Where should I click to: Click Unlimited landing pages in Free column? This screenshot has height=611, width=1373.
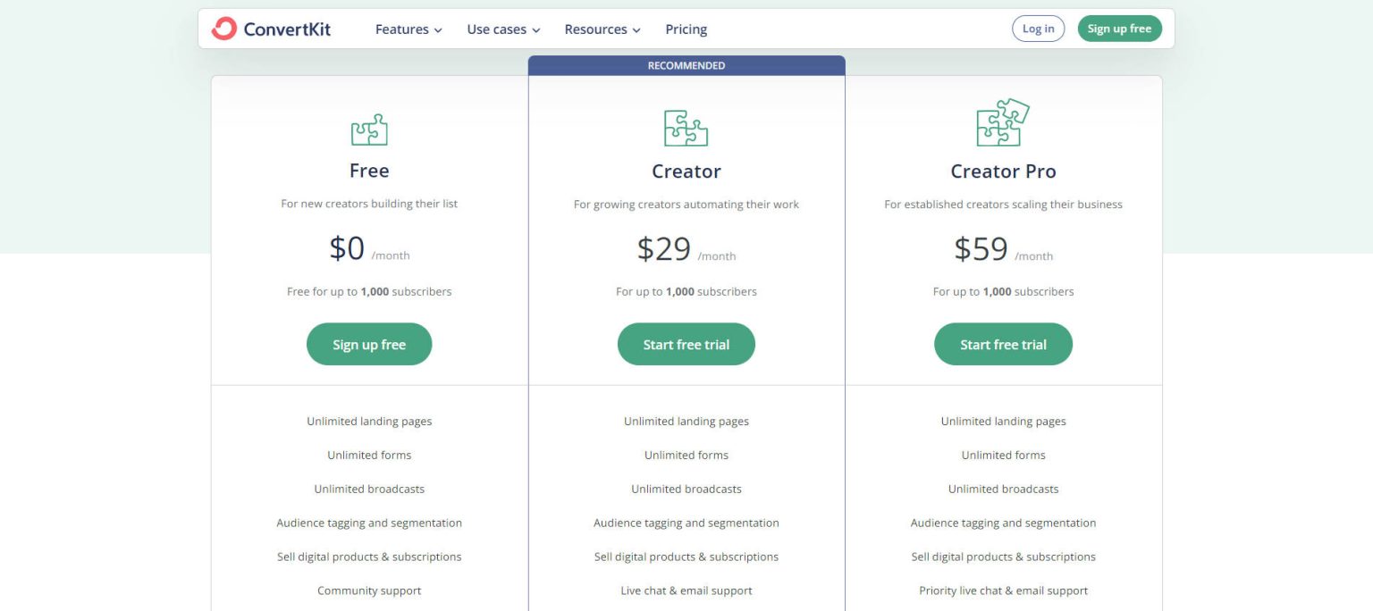point(369,421)
